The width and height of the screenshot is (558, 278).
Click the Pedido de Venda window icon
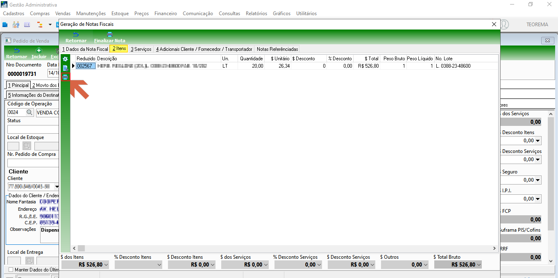click(8, 41)
